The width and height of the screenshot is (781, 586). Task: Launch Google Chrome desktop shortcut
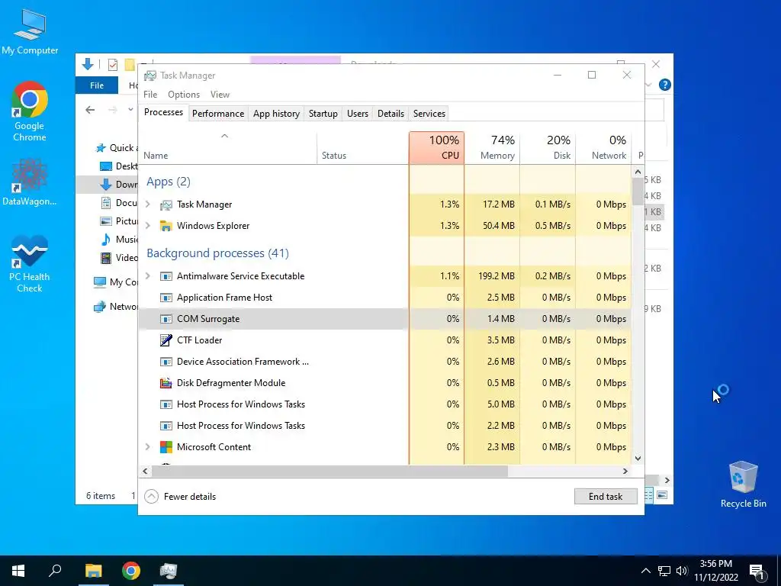tap(30, 111)
